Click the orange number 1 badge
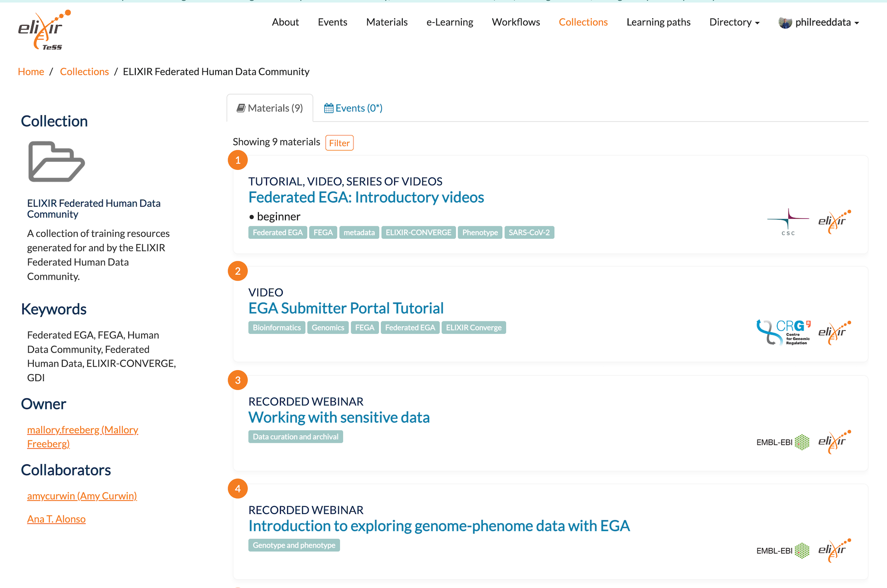Screen dimensions: 887x588 (238, 160)
